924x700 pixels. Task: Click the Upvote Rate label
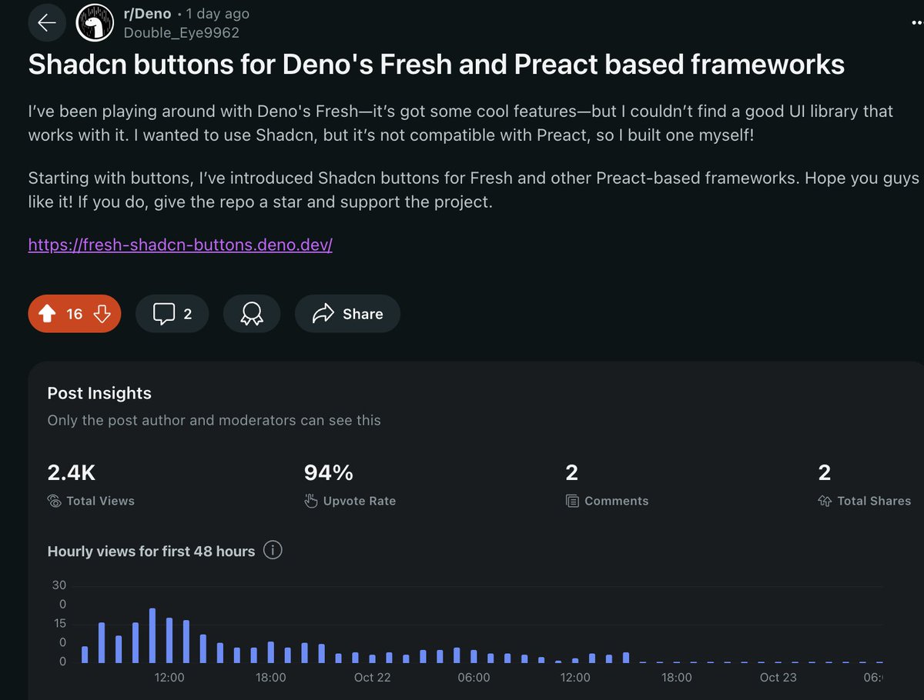click(360, 501)
